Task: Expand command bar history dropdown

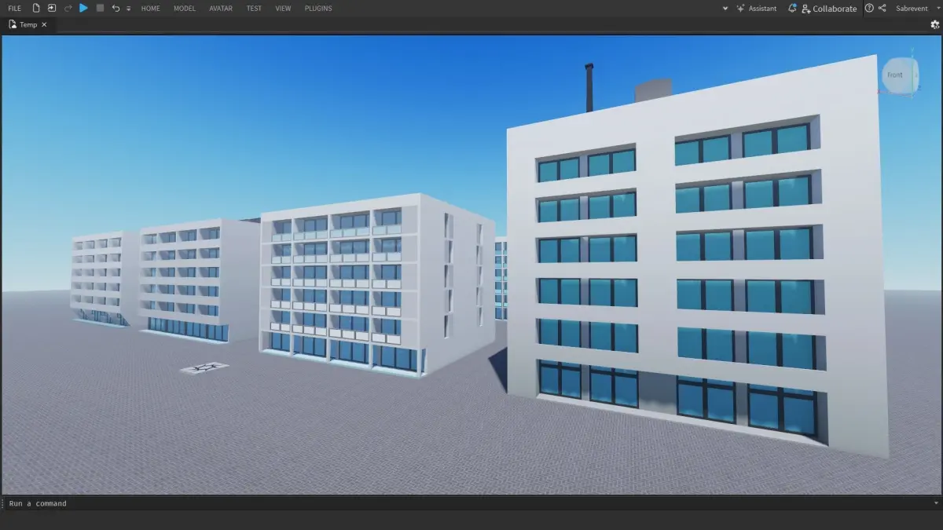Action: tap(935, 503)
